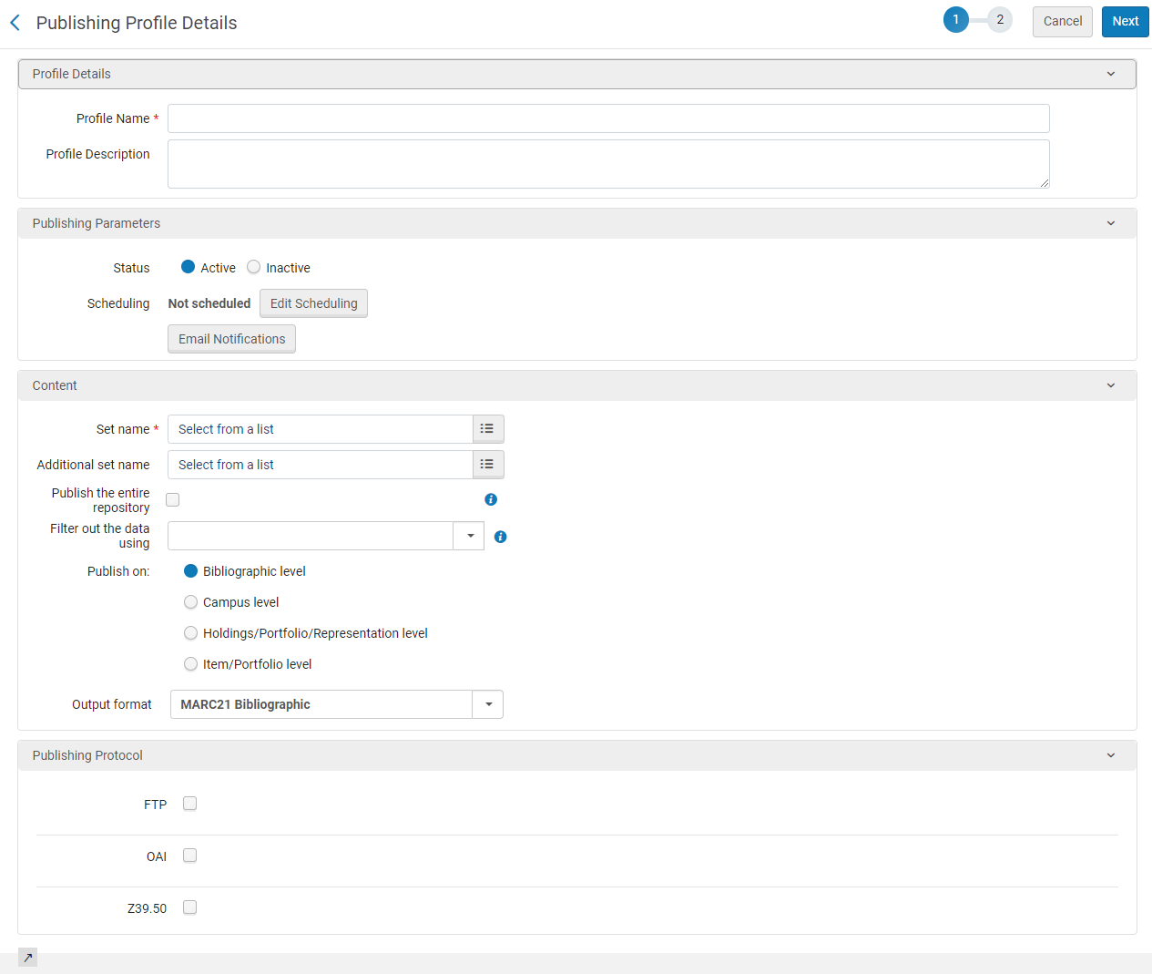This screenshot has width=1152, height=974.
Task: Collapse the Publishing Protocol section
Action: point(1111,755)
